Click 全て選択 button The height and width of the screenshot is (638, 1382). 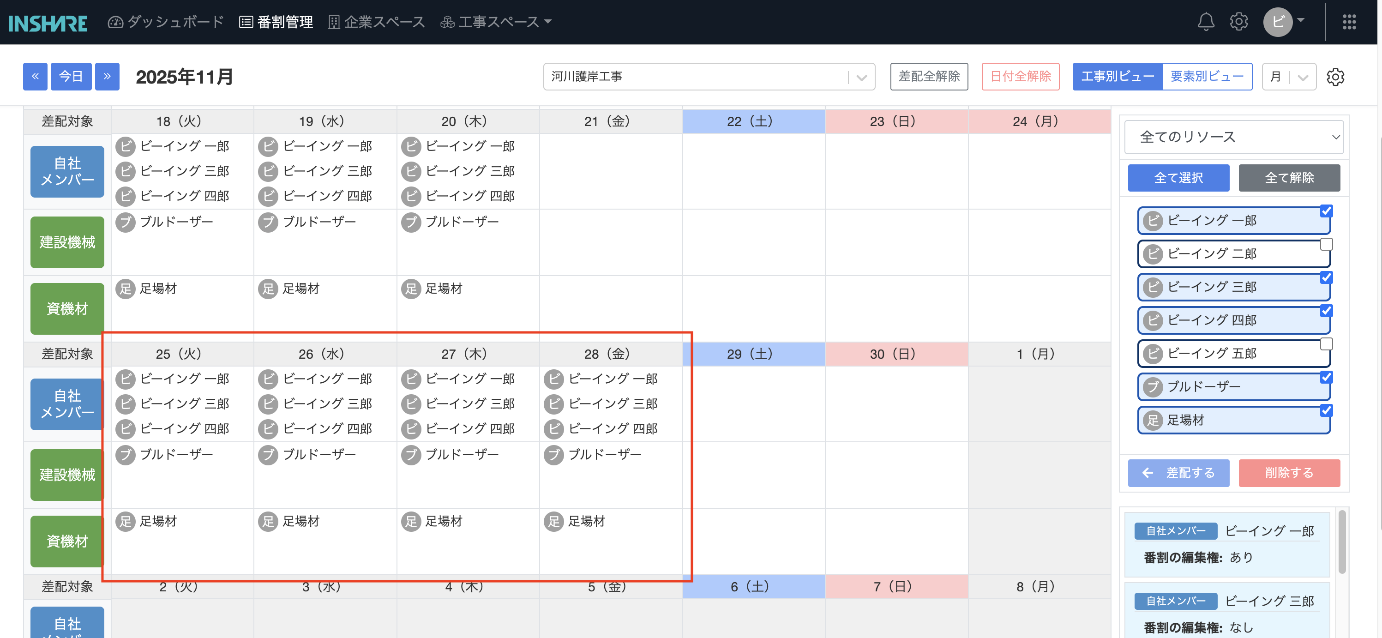(x=1179, y=178)
